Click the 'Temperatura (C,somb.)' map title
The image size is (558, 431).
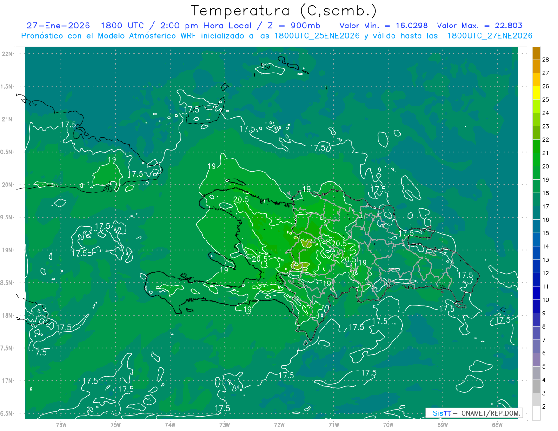pyautogui.click(x=284, y=11)
